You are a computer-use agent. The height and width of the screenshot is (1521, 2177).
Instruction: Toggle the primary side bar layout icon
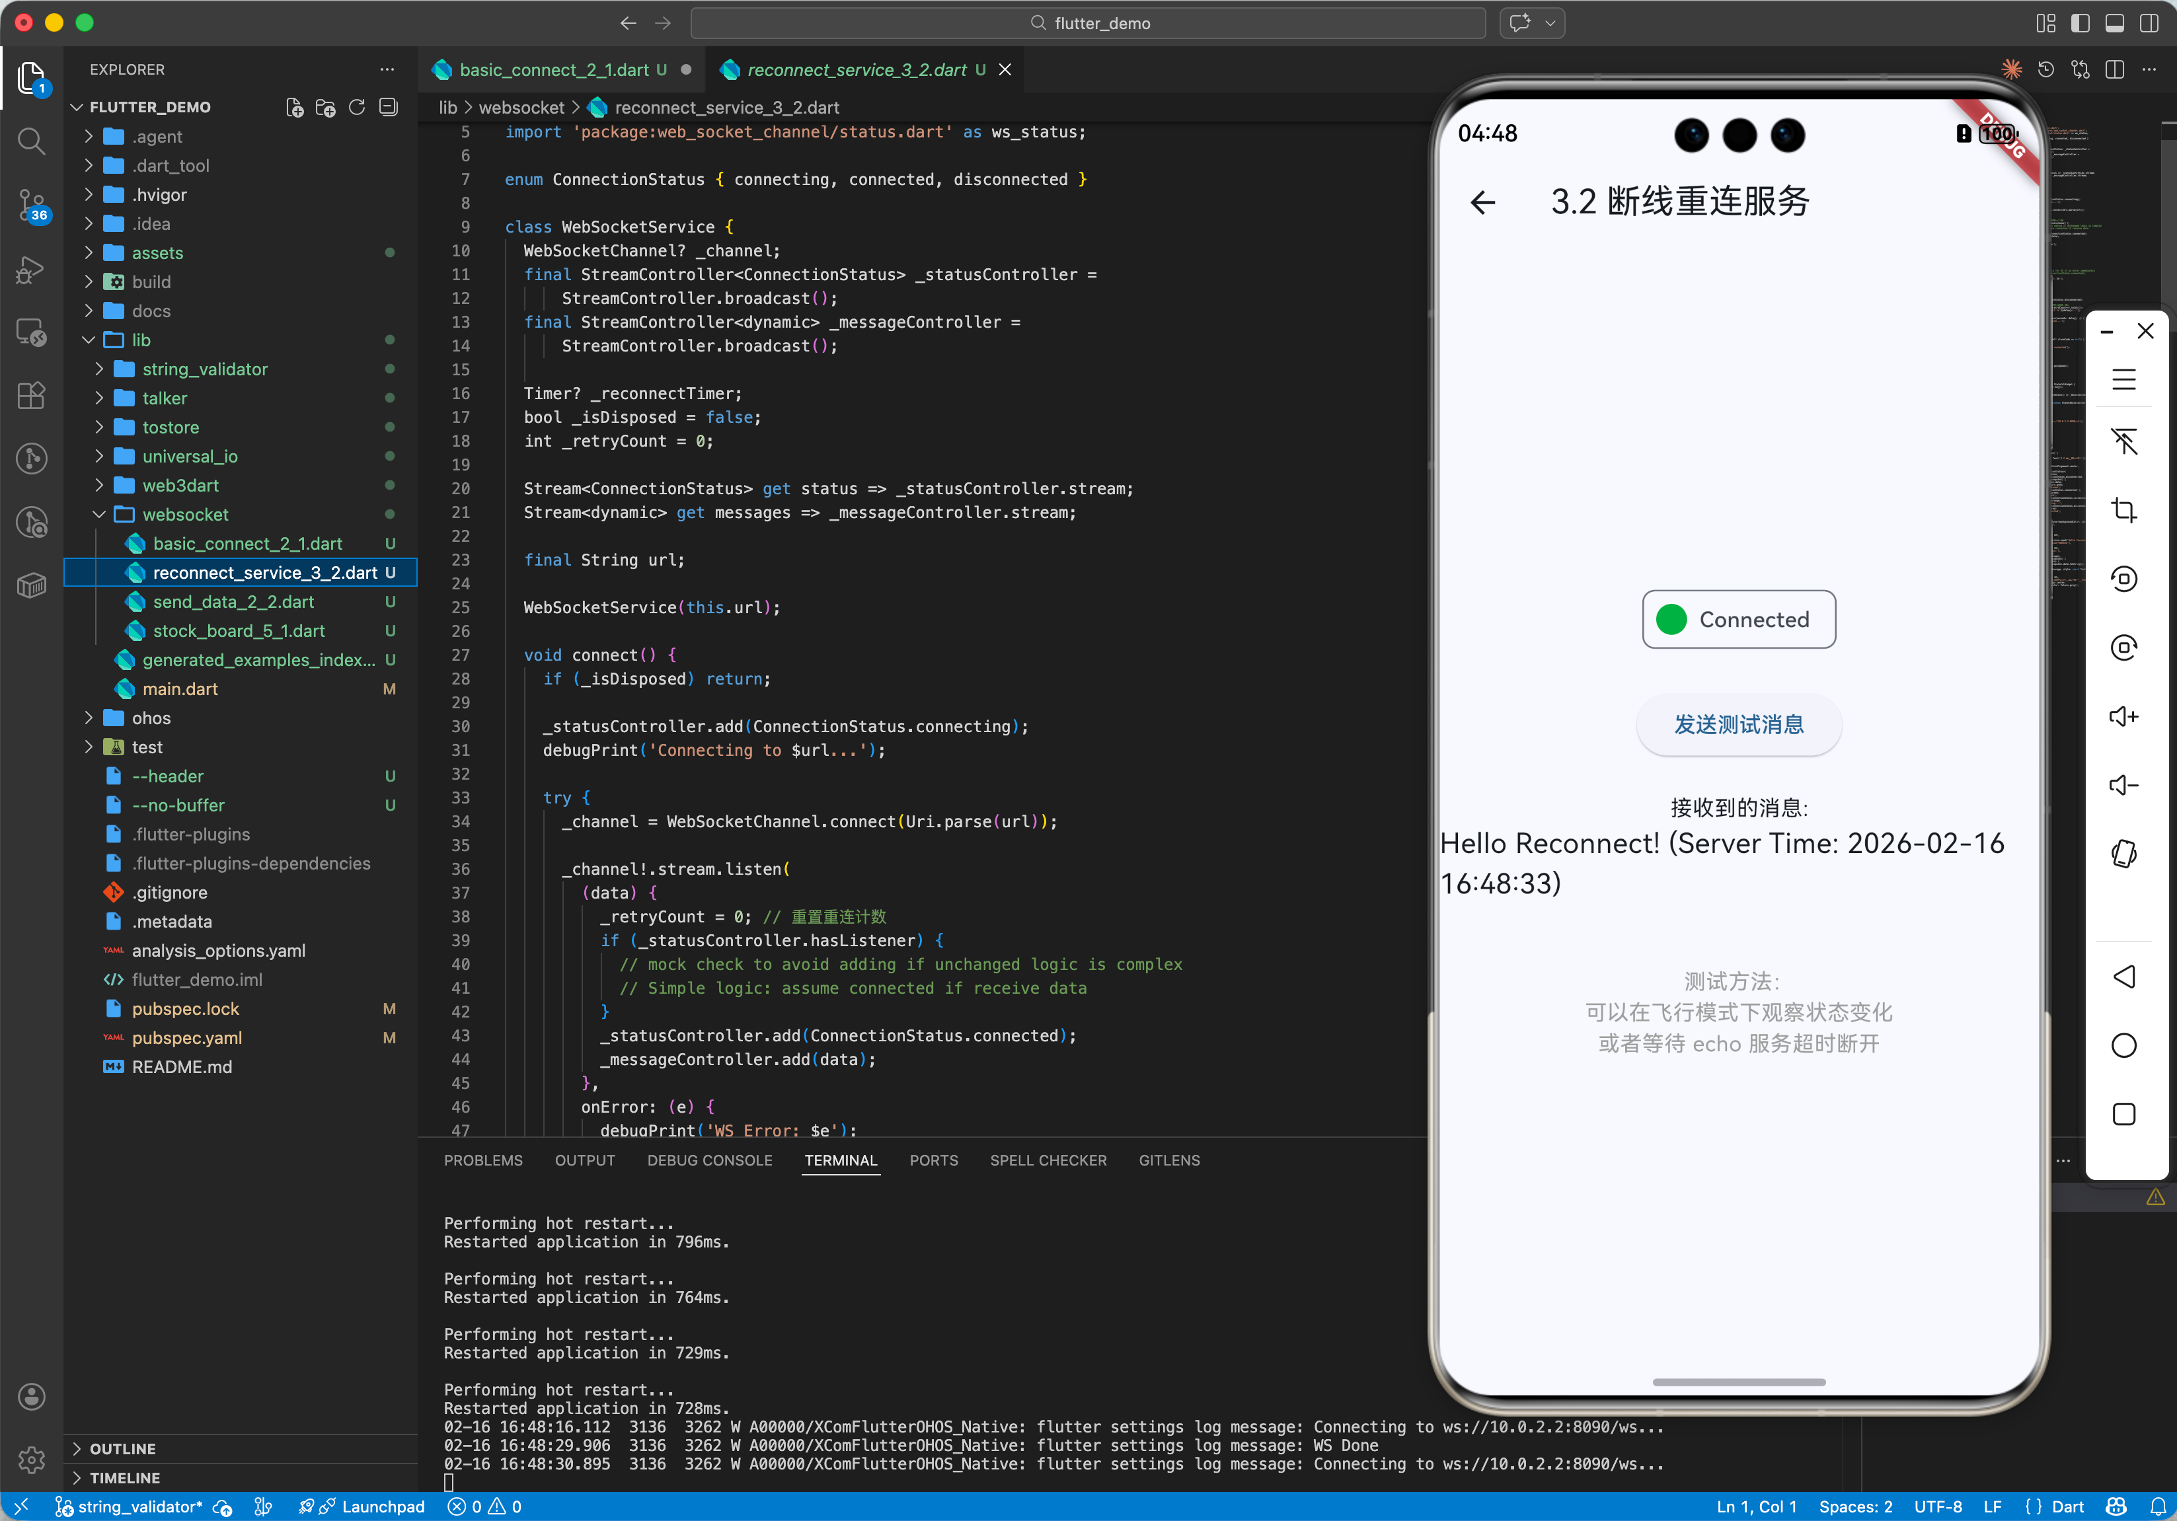pos(2081,22)
